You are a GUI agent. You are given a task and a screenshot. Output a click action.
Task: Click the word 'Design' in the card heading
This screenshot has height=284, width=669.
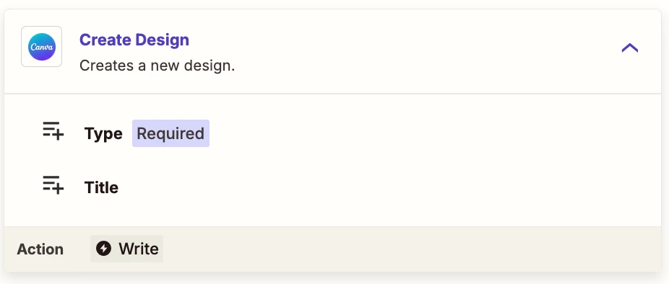pos(162,40)
